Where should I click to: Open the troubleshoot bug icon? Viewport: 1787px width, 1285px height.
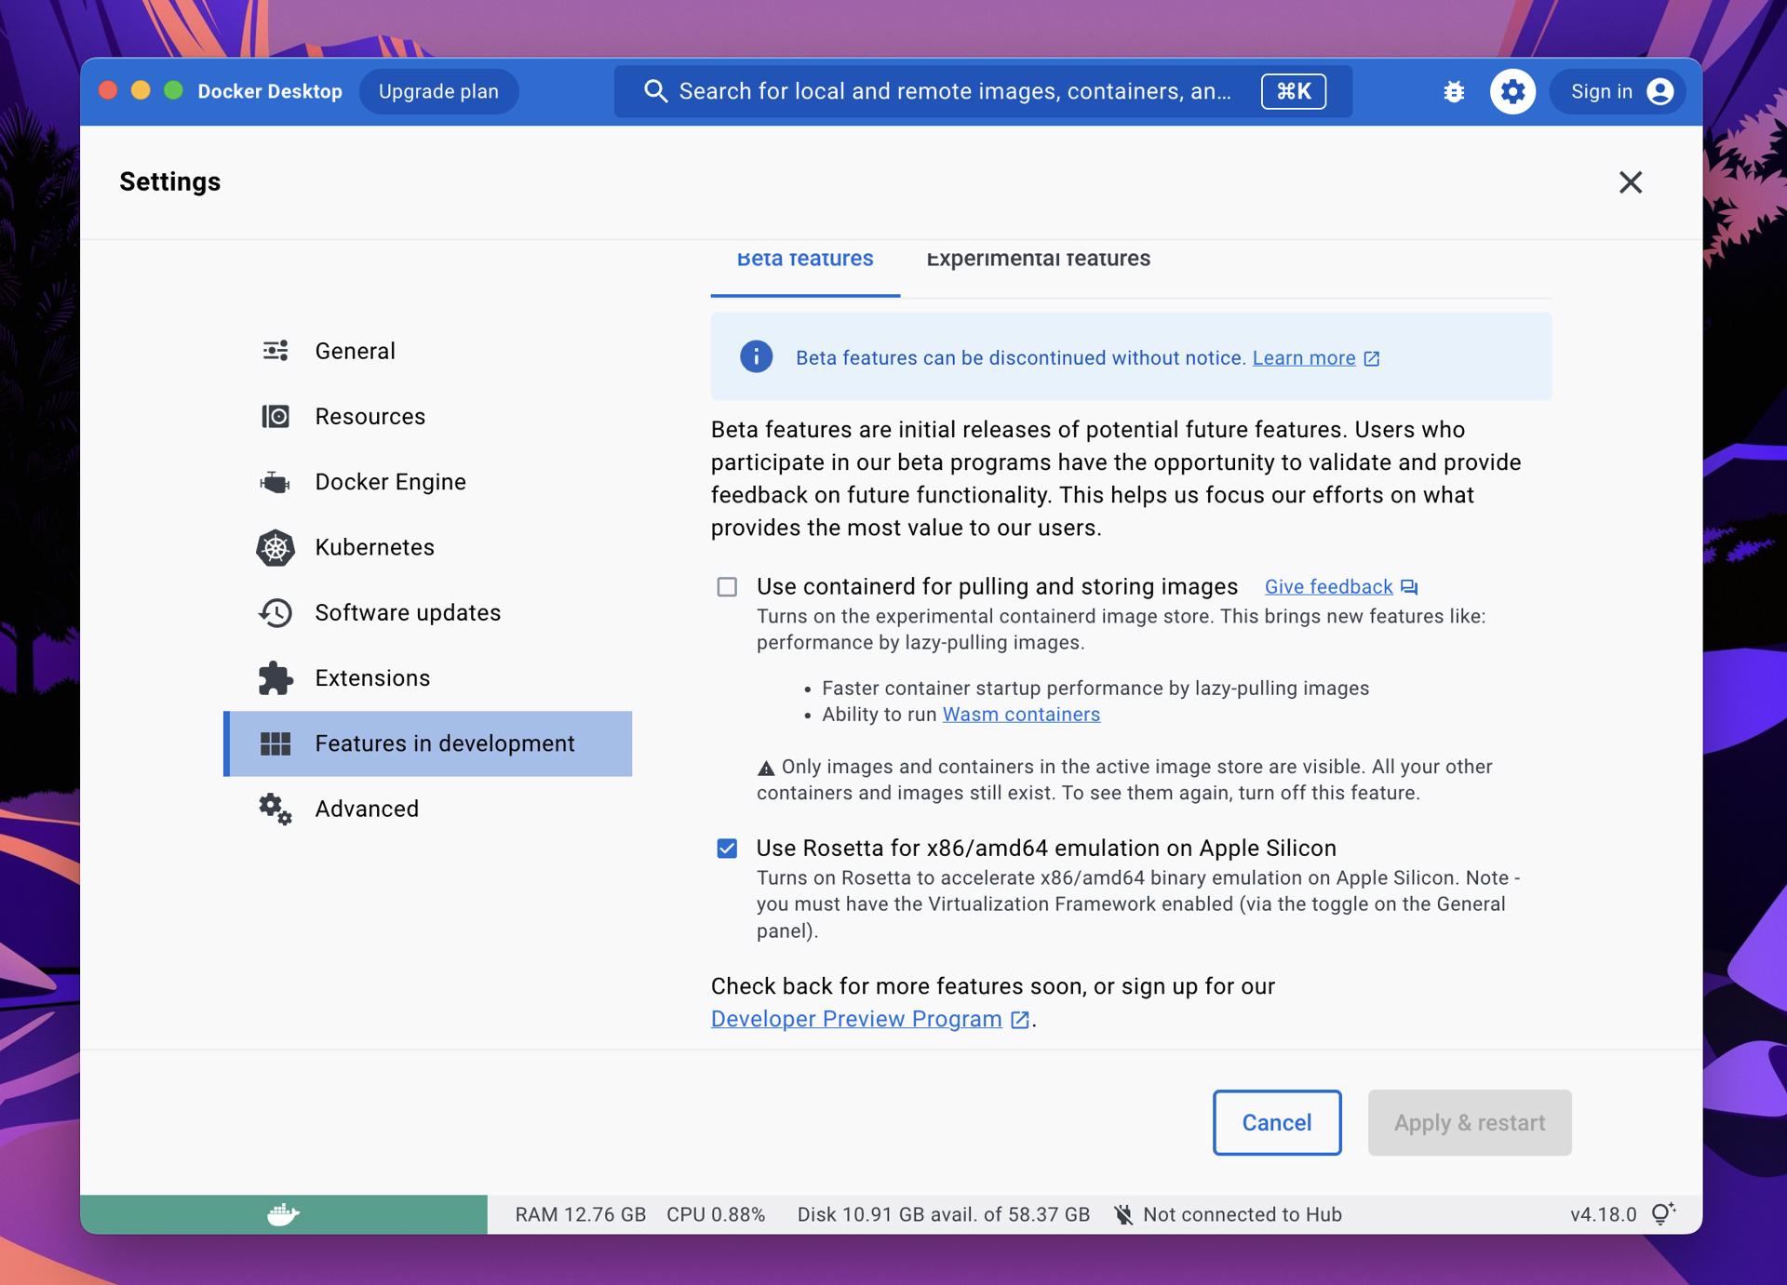pyautogui.click(x=1453, y=91)
